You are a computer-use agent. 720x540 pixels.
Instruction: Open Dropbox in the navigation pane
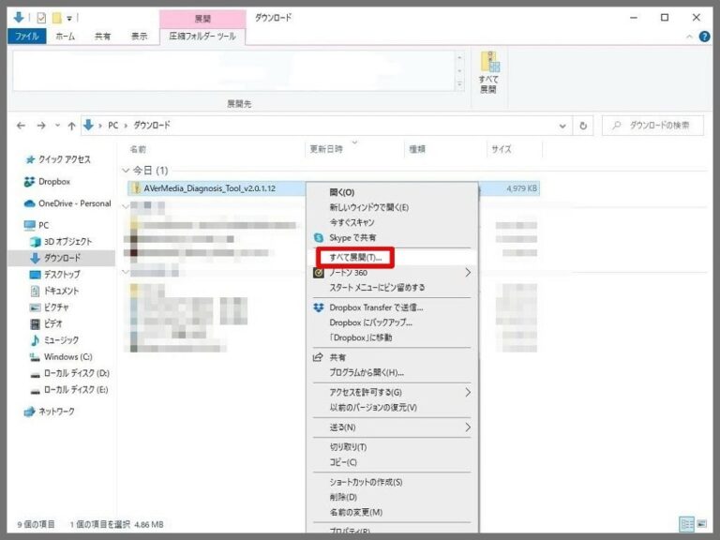pyautogui.click(x=53, y=182)
